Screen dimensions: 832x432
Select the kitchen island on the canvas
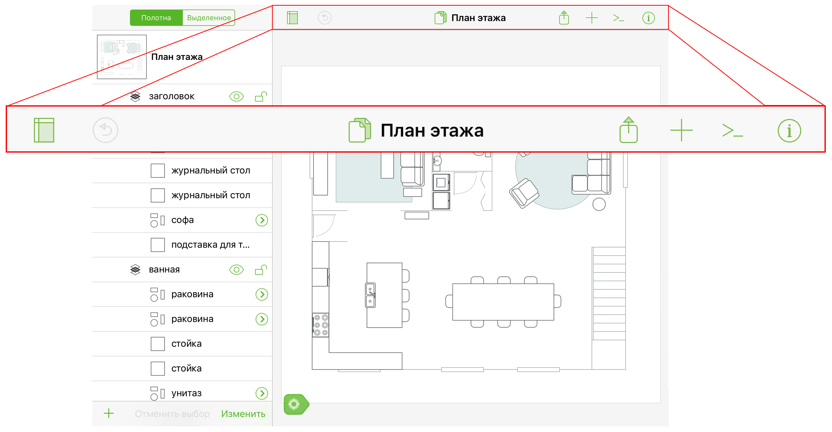coord(384,295)
